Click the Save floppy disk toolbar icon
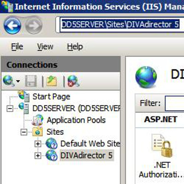Image resolution: width=184 pixels, height=184 pixels. [31, 81]
